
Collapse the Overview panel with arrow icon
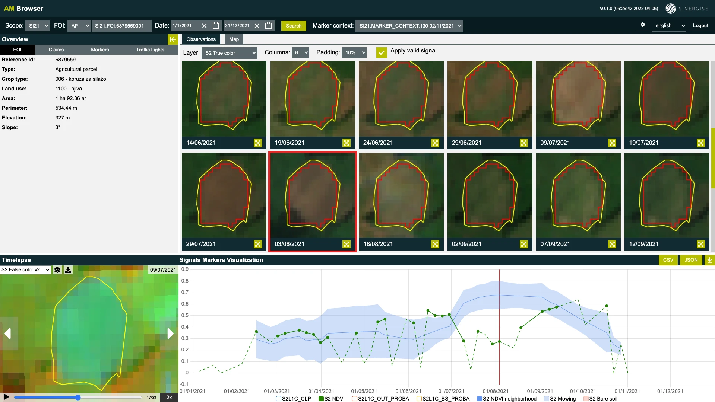173,39
